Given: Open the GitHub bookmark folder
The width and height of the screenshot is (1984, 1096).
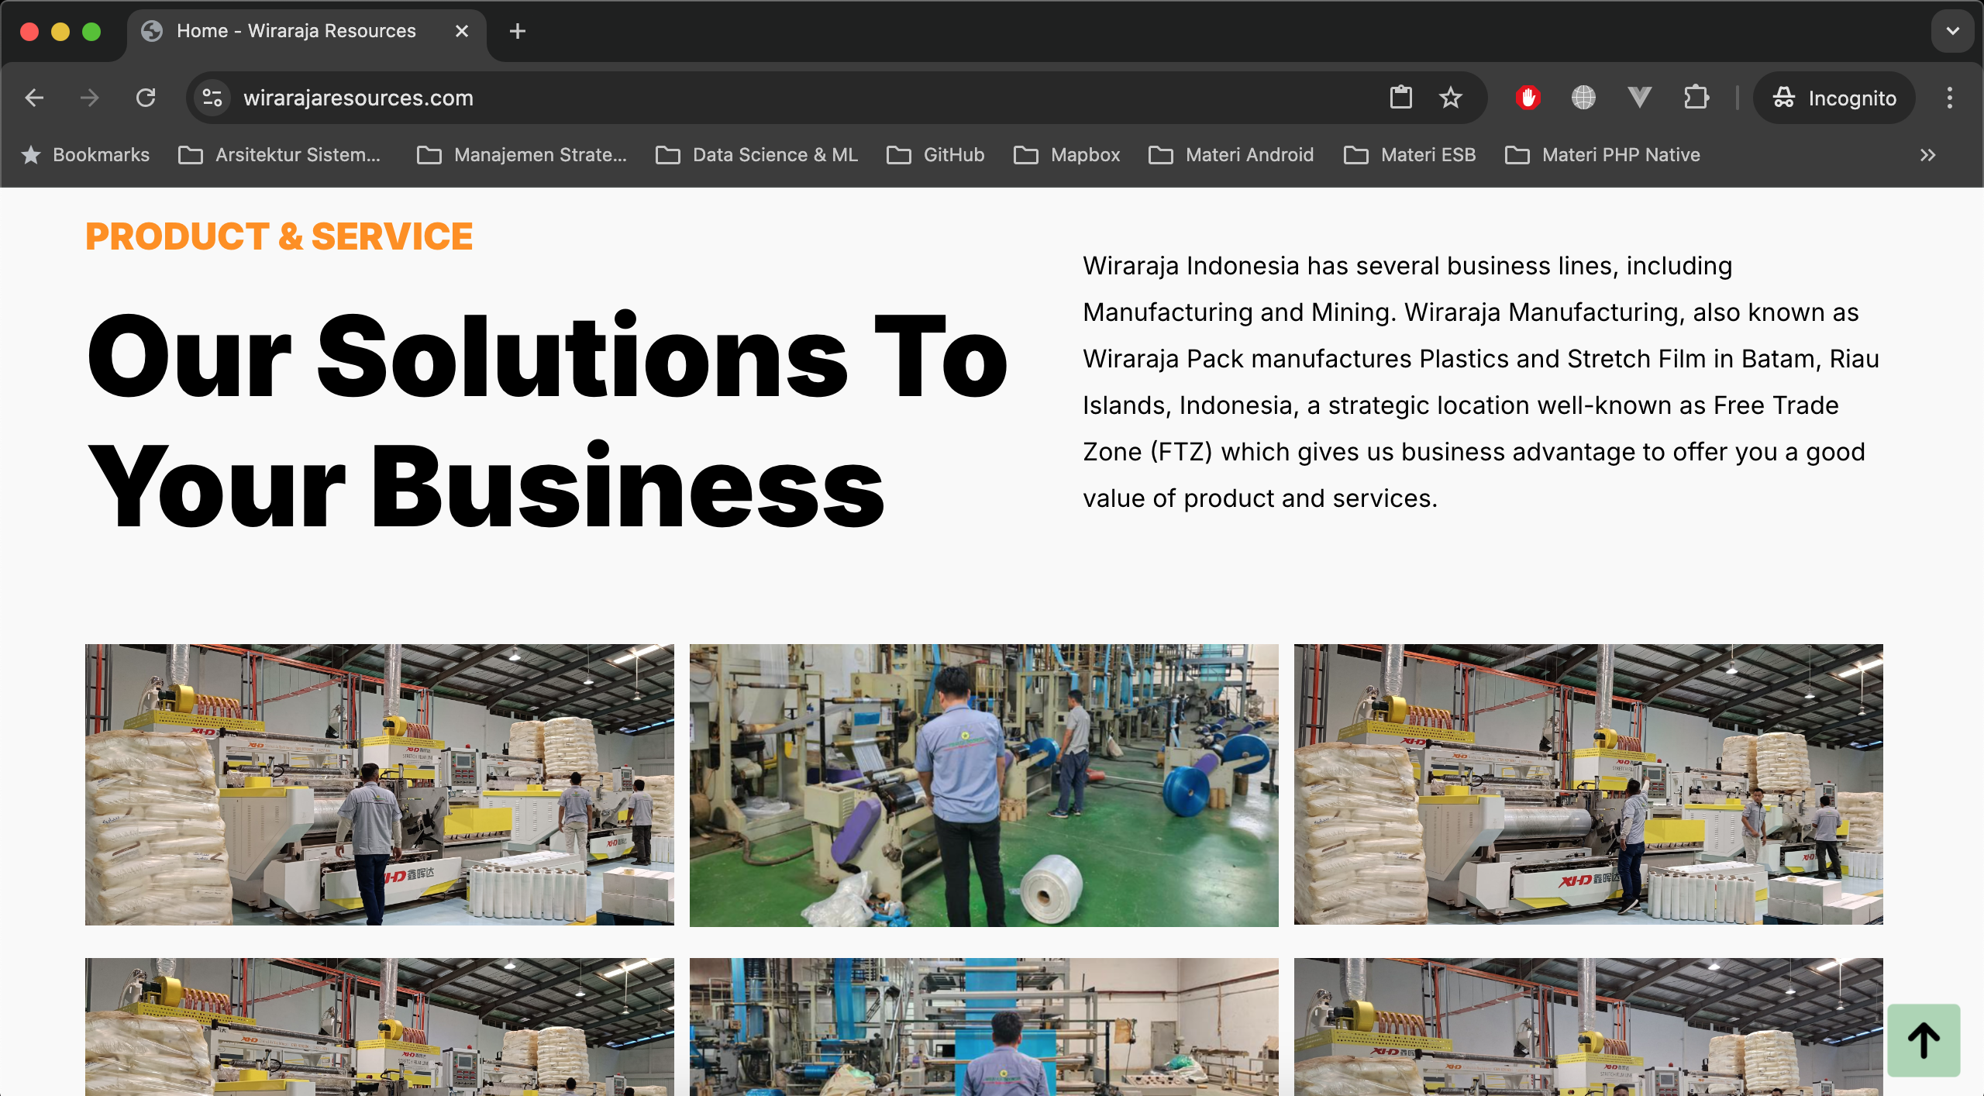Looking at the screenshot, I should pyautogui.click(x=936, y=155).
